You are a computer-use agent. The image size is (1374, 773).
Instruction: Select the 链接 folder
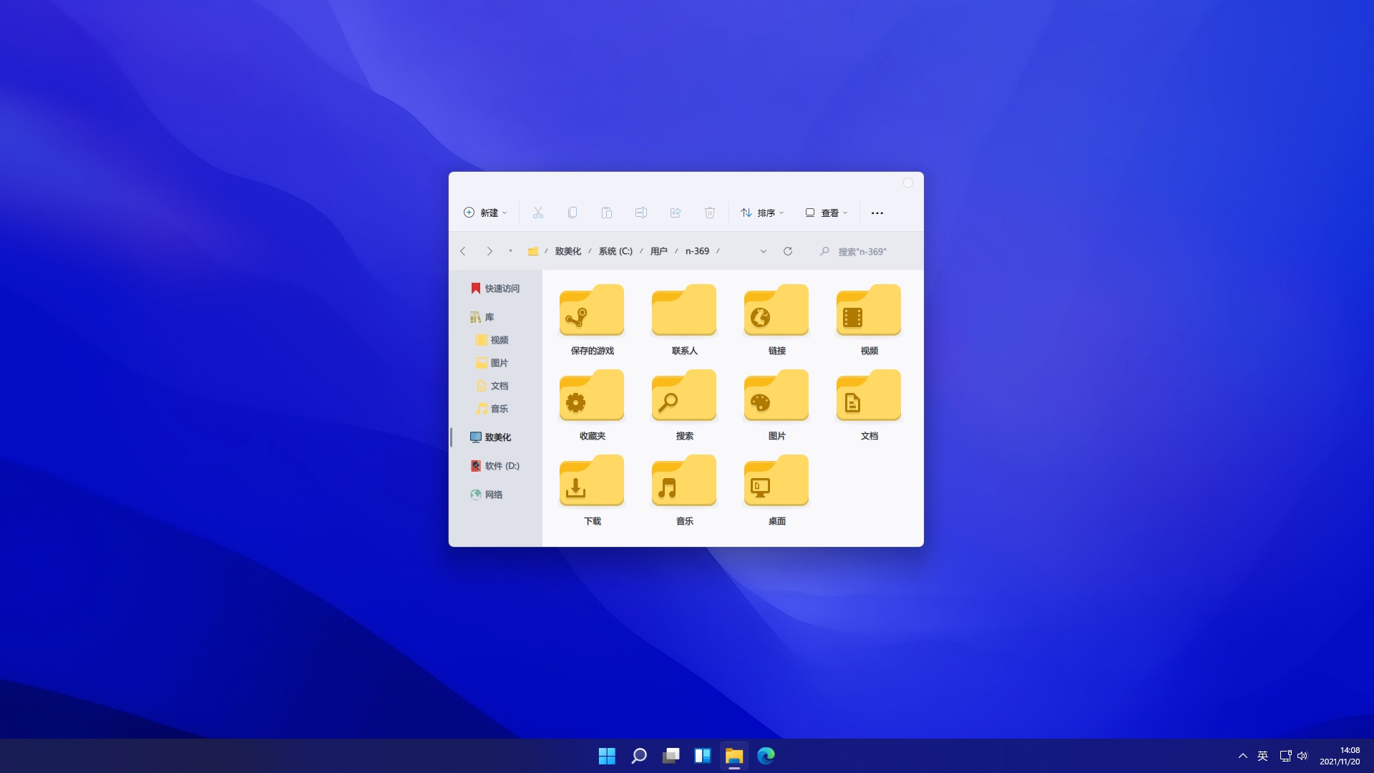click(776, 319)
